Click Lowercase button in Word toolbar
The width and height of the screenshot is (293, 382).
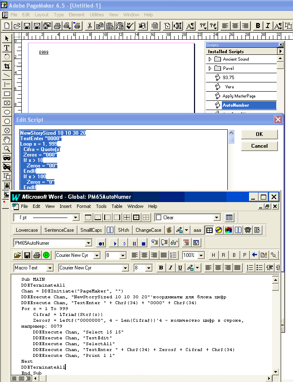27,230
